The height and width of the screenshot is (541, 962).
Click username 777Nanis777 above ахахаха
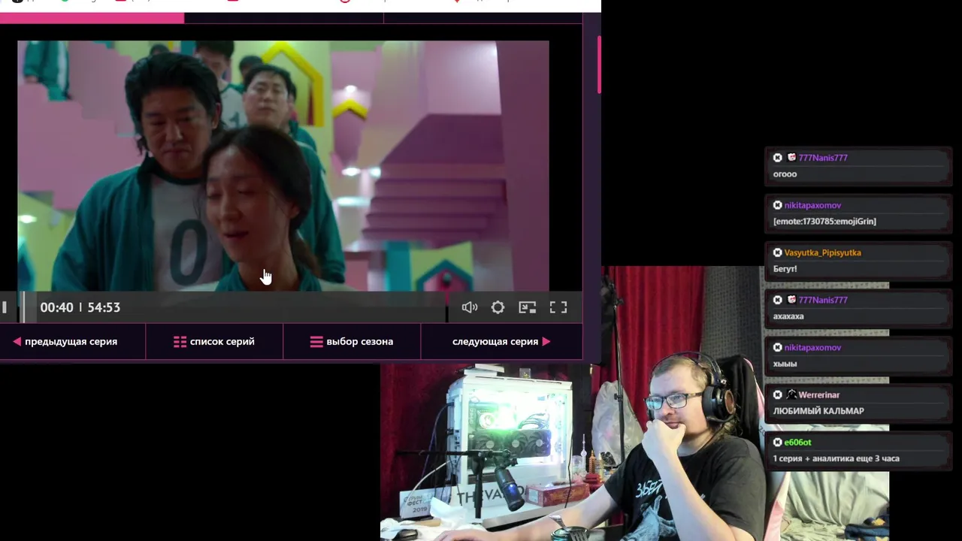[x=823, y=300]
